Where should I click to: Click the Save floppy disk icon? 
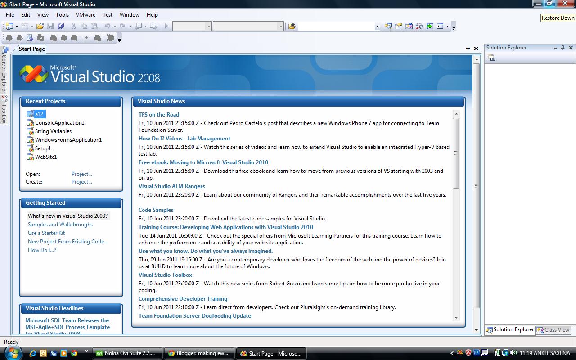[50, 26]
